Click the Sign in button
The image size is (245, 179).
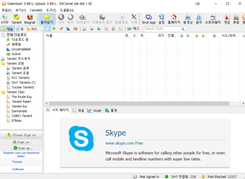21,142
